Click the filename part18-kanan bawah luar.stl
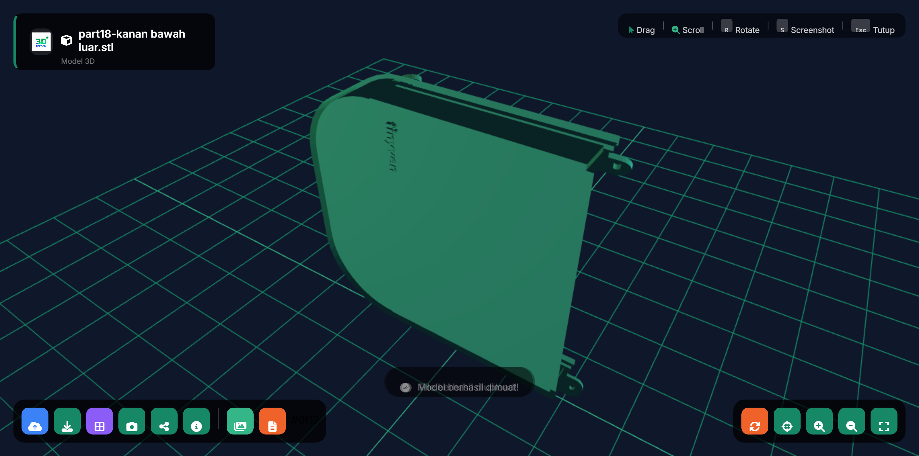The height and width of the screenshot is (456, 919). (x=132, y=40)
